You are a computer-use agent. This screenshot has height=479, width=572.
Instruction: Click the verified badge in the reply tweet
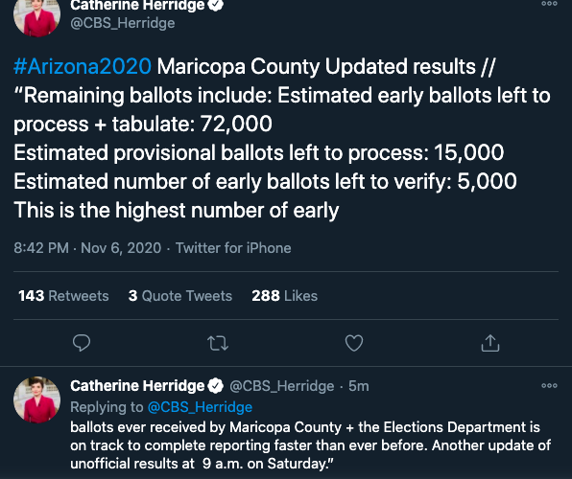(216, 386)
